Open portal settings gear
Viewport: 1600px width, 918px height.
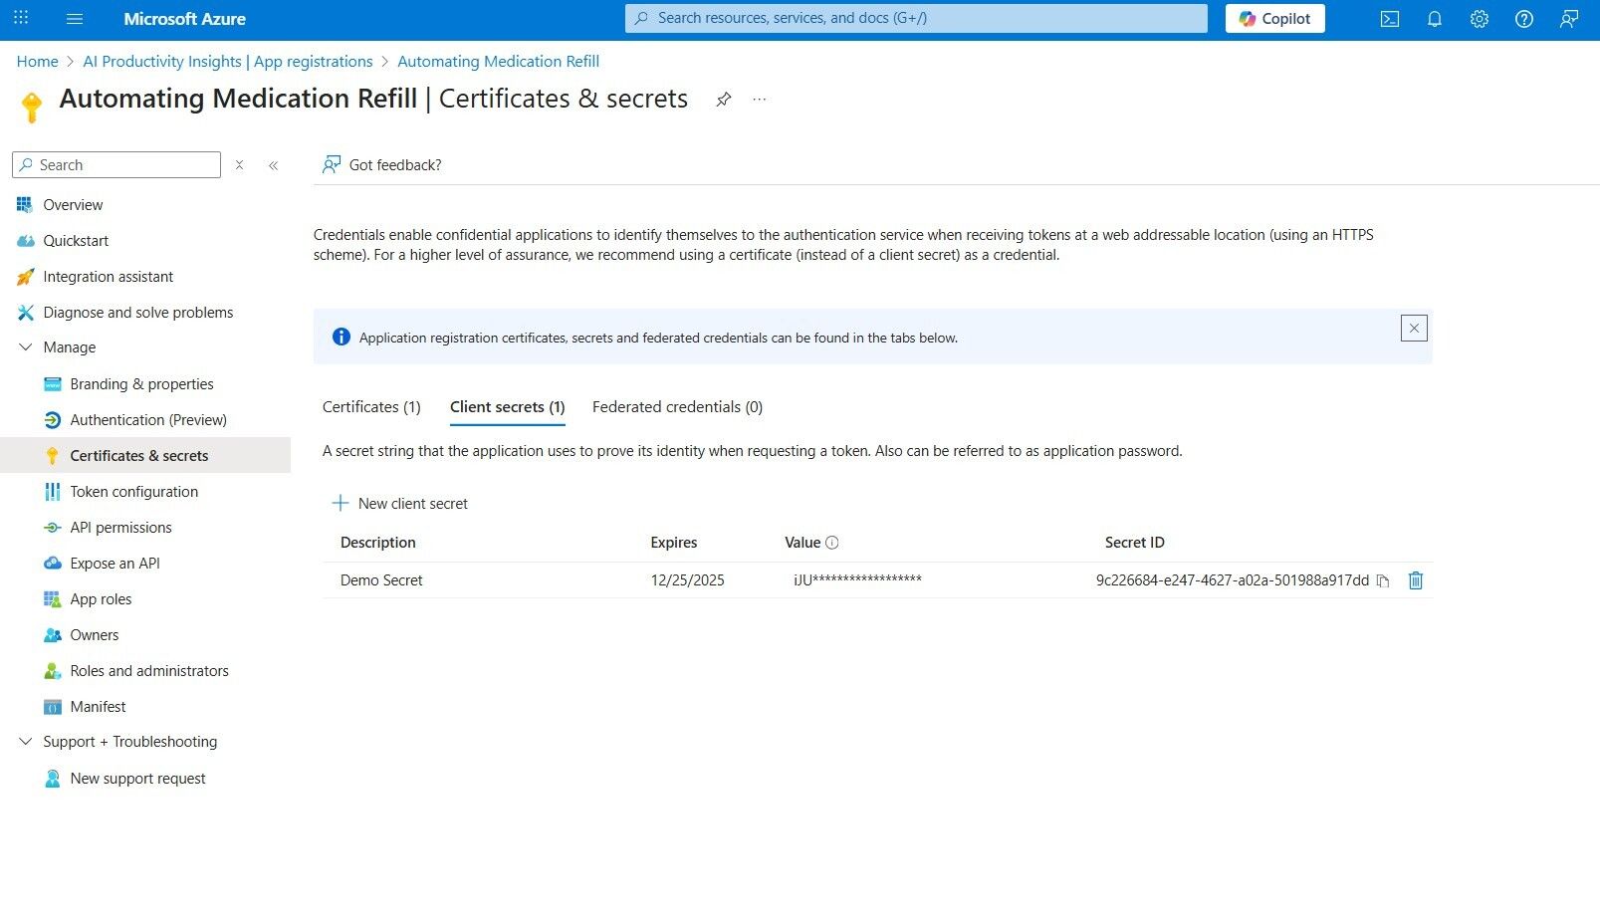[x=1480, y=19]
